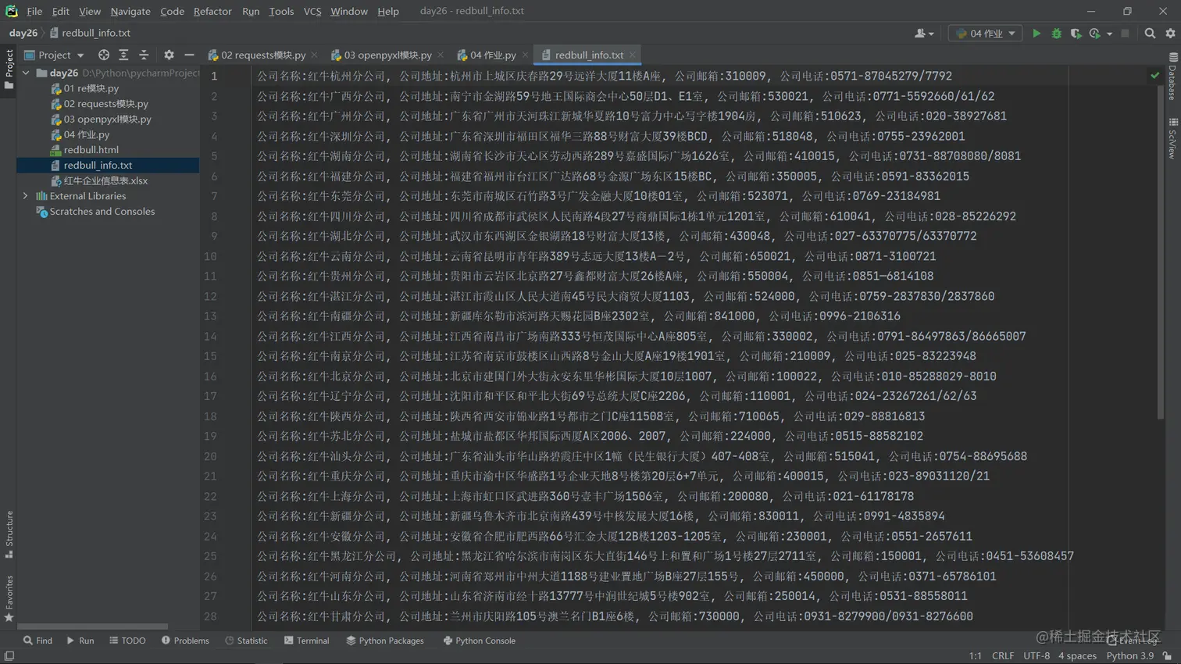The width and height of the screenshot is (1181, 664).
Task: Select opened file locate target icon
Action: click(104, 55)
